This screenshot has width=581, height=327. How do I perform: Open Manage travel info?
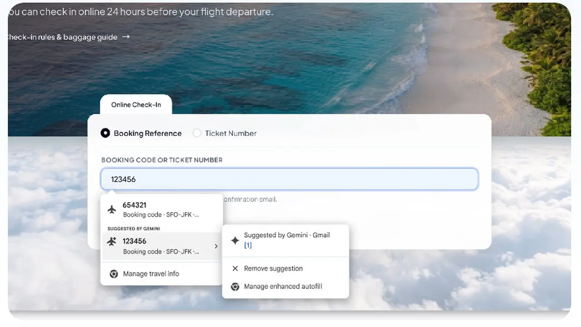(162, 274)
